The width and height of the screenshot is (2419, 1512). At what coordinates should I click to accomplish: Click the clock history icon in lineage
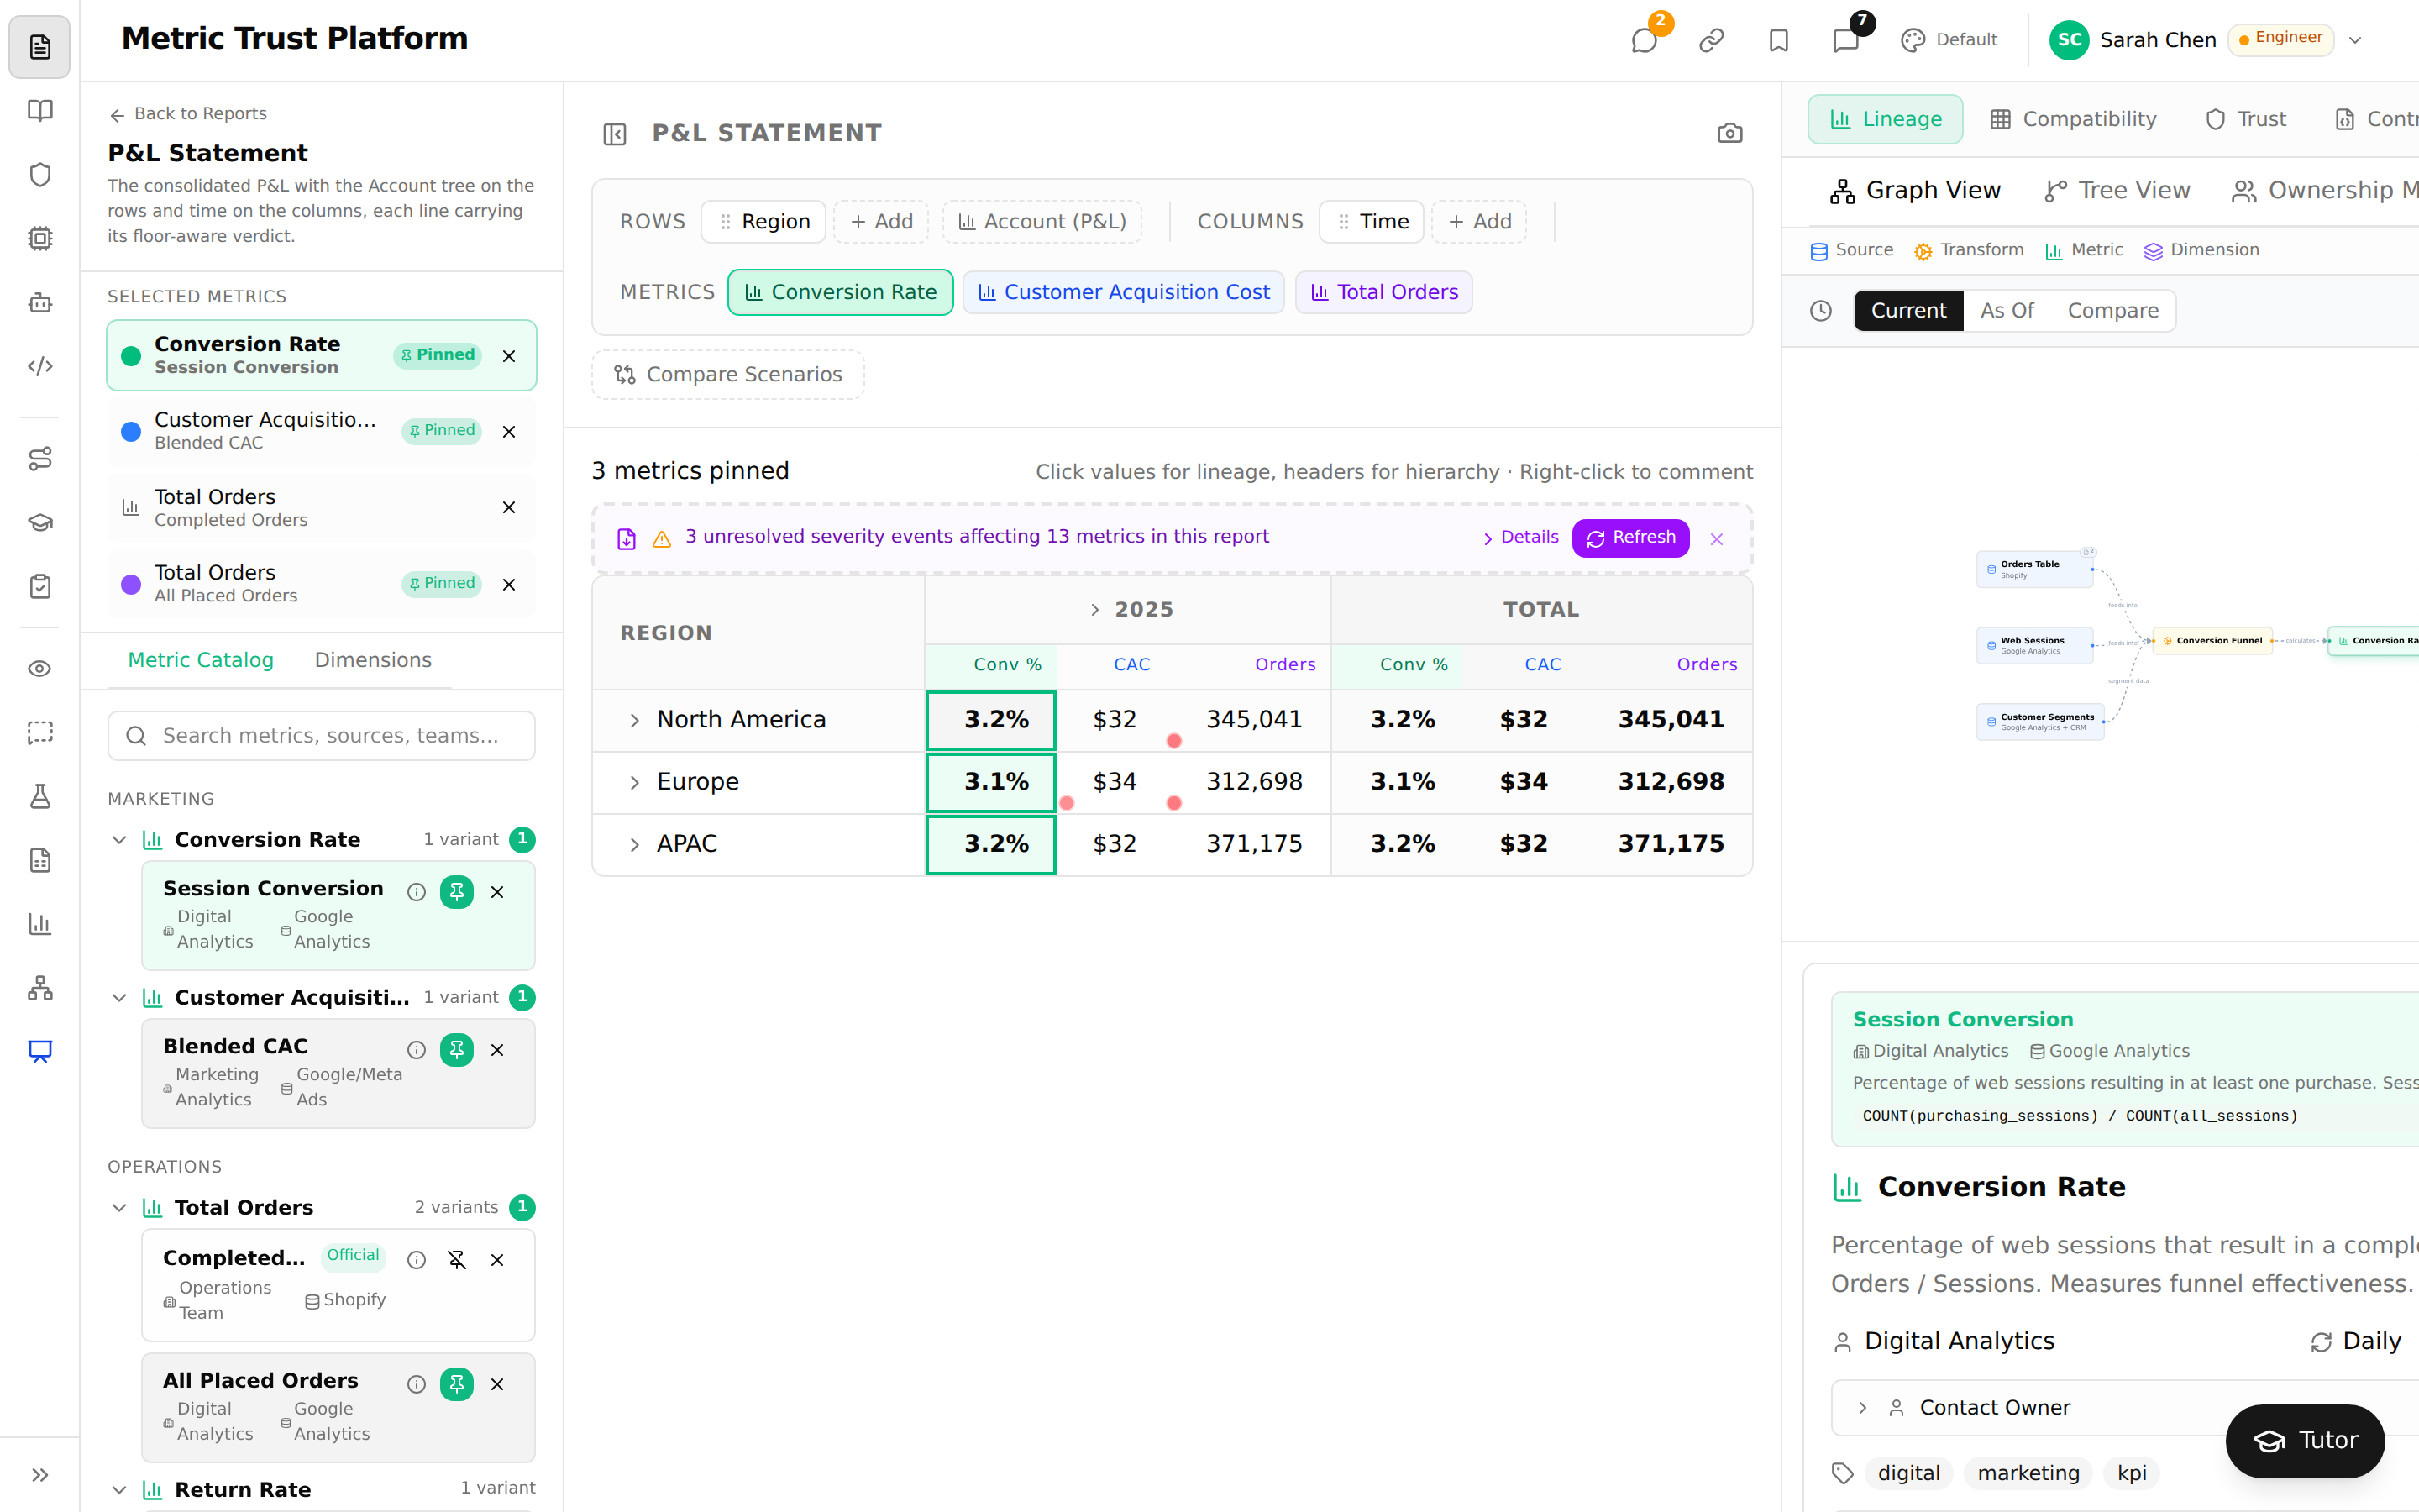click(x=1821, y=311)
